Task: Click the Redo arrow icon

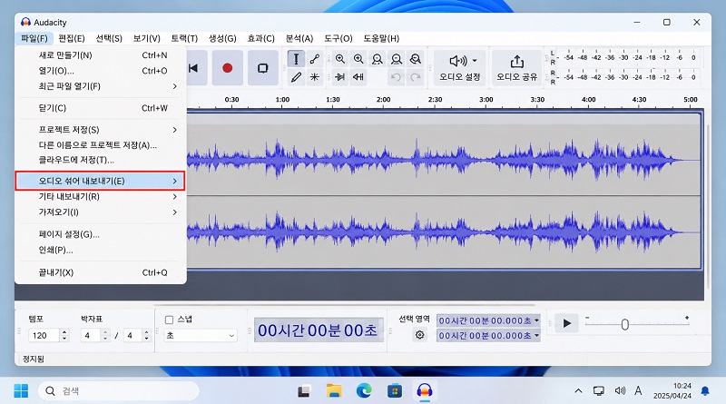Action: (x=416, y=77)
